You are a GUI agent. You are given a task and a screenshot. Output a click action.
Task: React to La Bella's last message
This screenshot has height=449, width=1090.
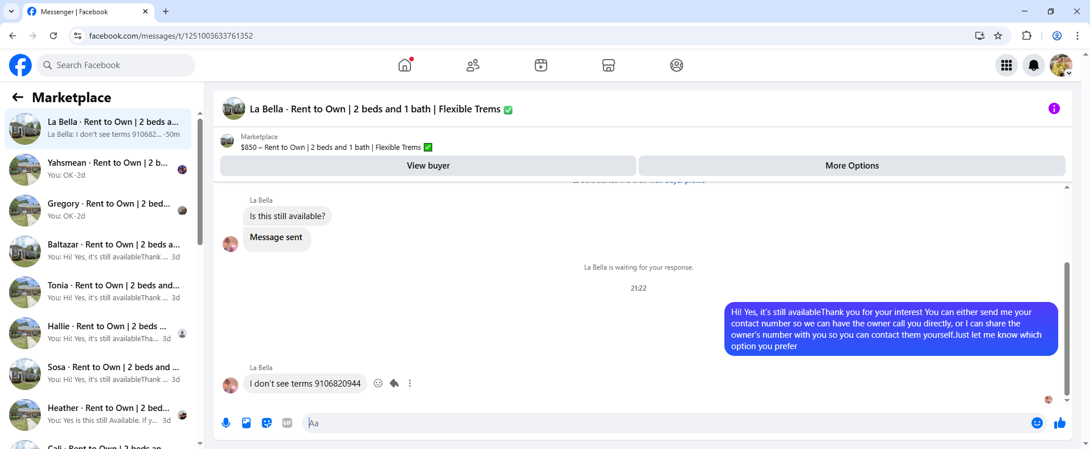coord(378,383)
